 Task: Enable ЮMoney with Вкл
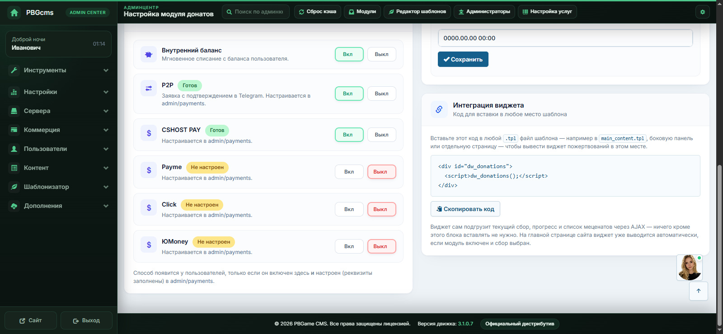point(349,246)
